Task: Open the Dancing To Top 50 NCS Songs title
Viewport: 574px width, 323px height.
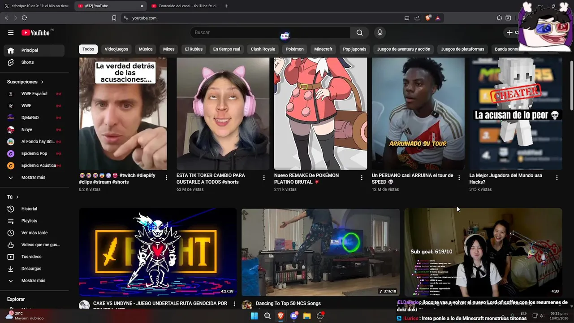Action: pyautogui.click(x=288, y=304)
